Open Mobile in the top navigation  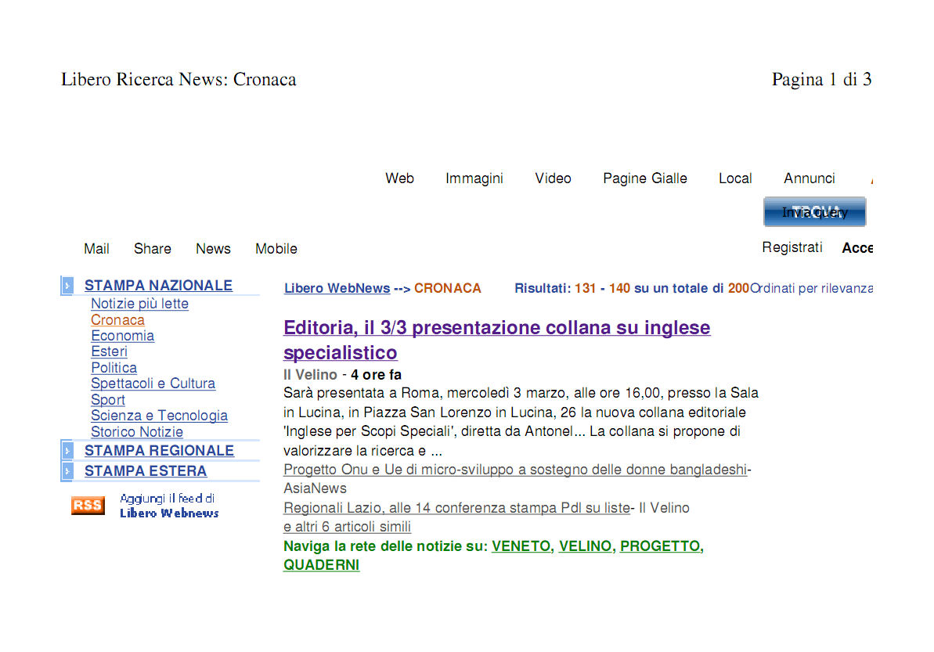[276, 248]
